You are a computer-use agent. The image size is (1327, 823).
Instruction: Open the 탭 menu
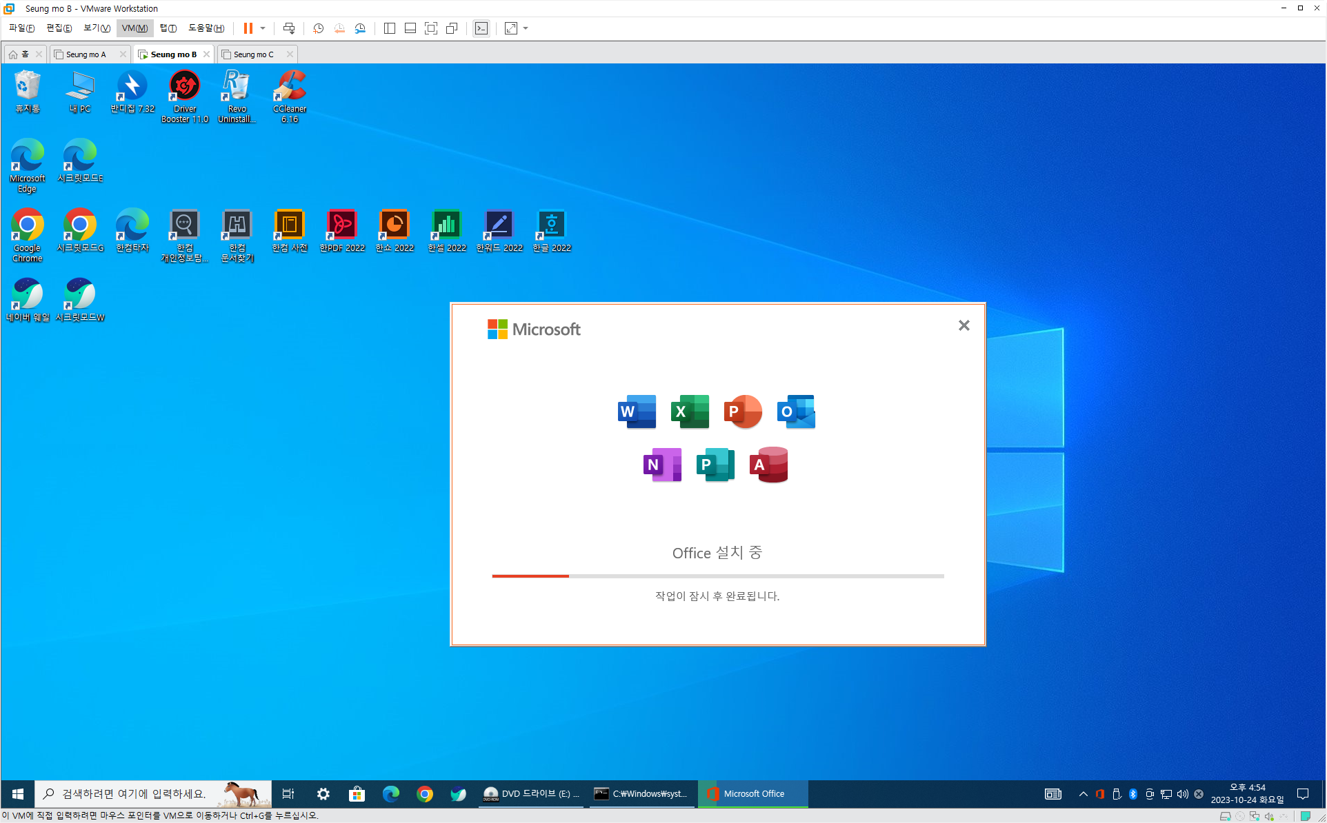point(168,28)
